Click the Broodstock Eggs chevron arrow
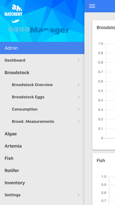115x205 pixels. (78, 97)
